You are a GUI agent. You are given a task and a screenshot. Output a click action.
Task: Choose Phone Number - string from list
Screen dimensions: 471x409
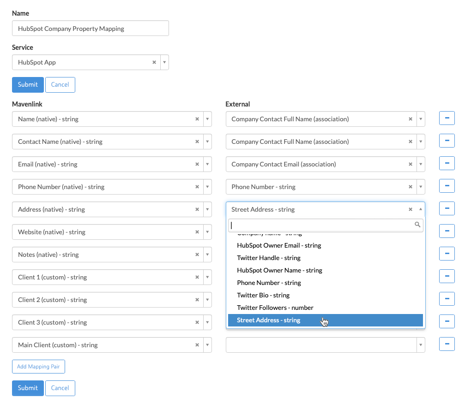pos(326,283)
